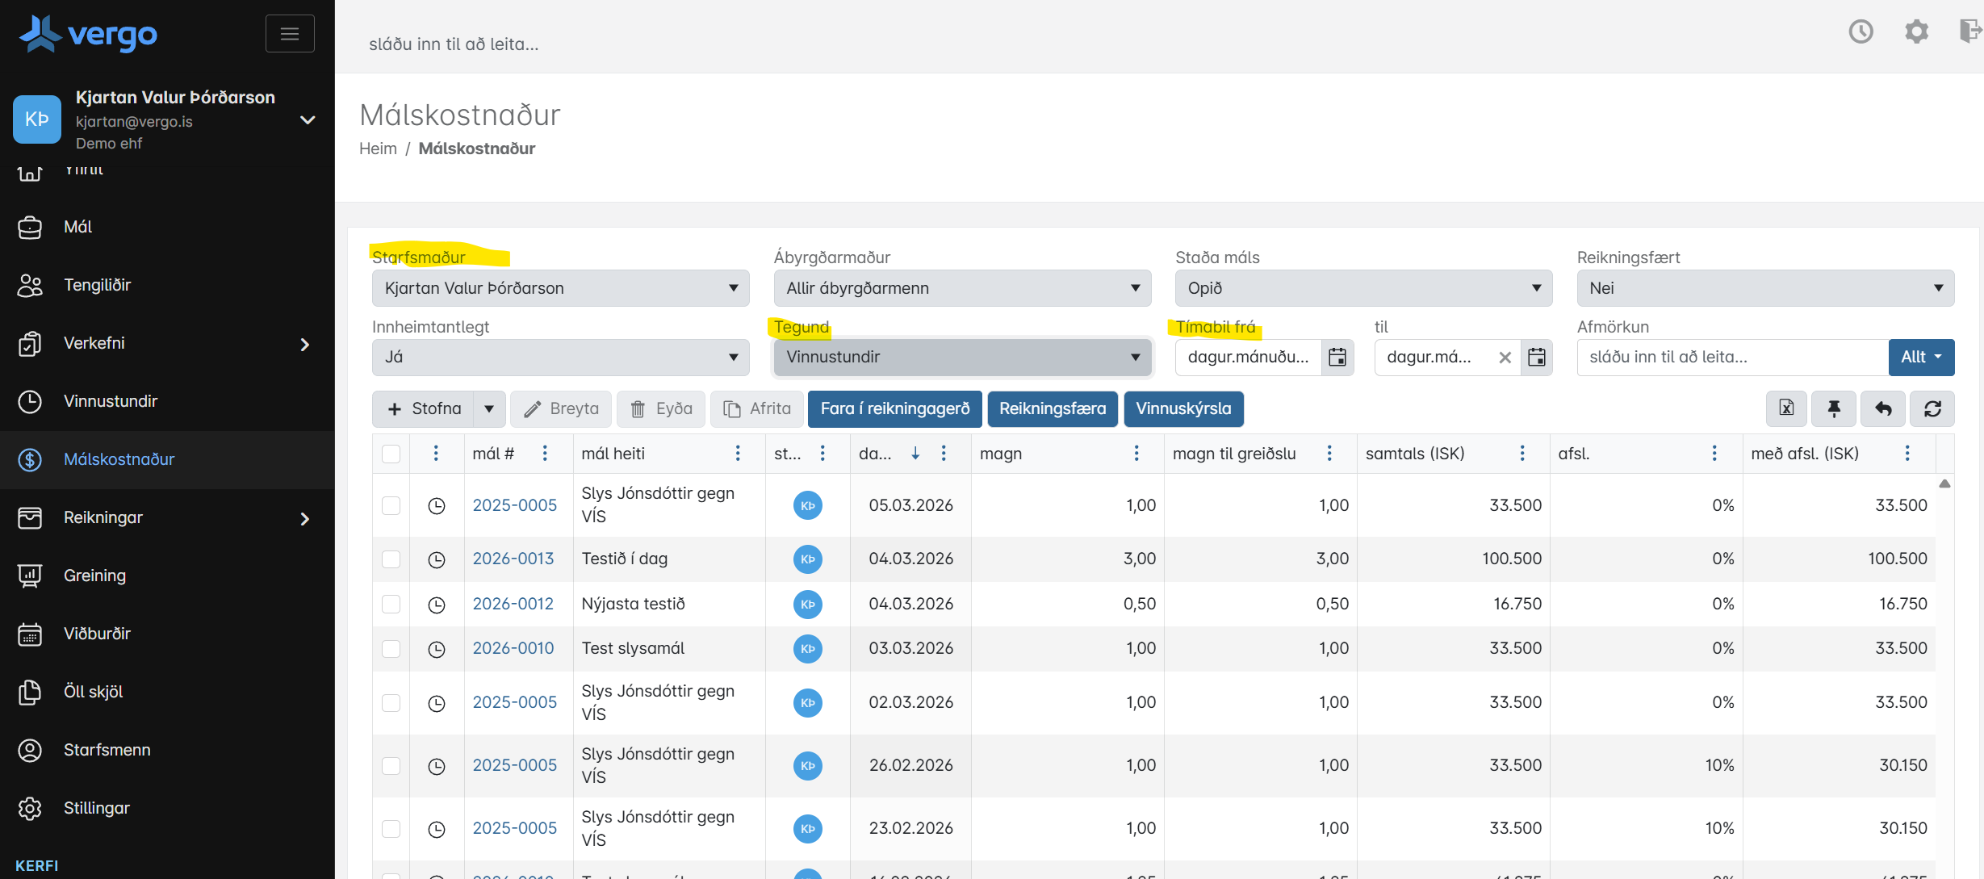Click the undo arrow icon
1984x879 pixels.
1882,408
